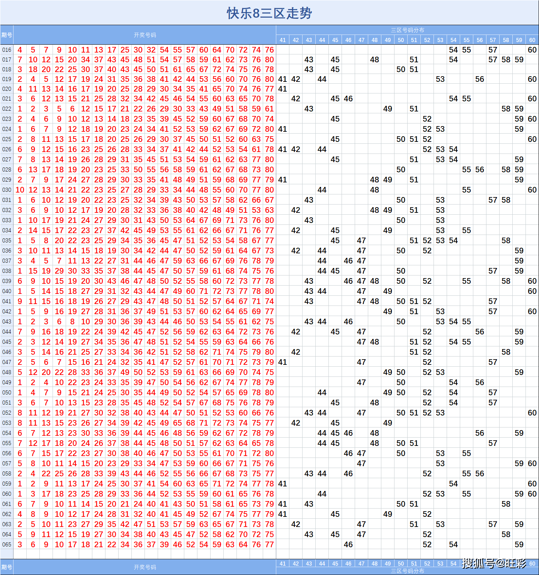
Task: Click black 49 in row 053 distribution
Action: pos(388,423)
